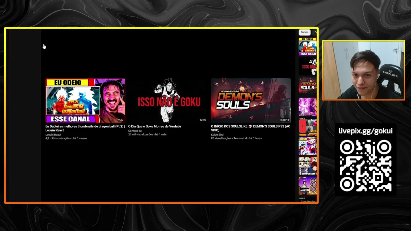Click the livepix.gg/gokui text
This screenshot has width=411, height=231.
point(365,131)
